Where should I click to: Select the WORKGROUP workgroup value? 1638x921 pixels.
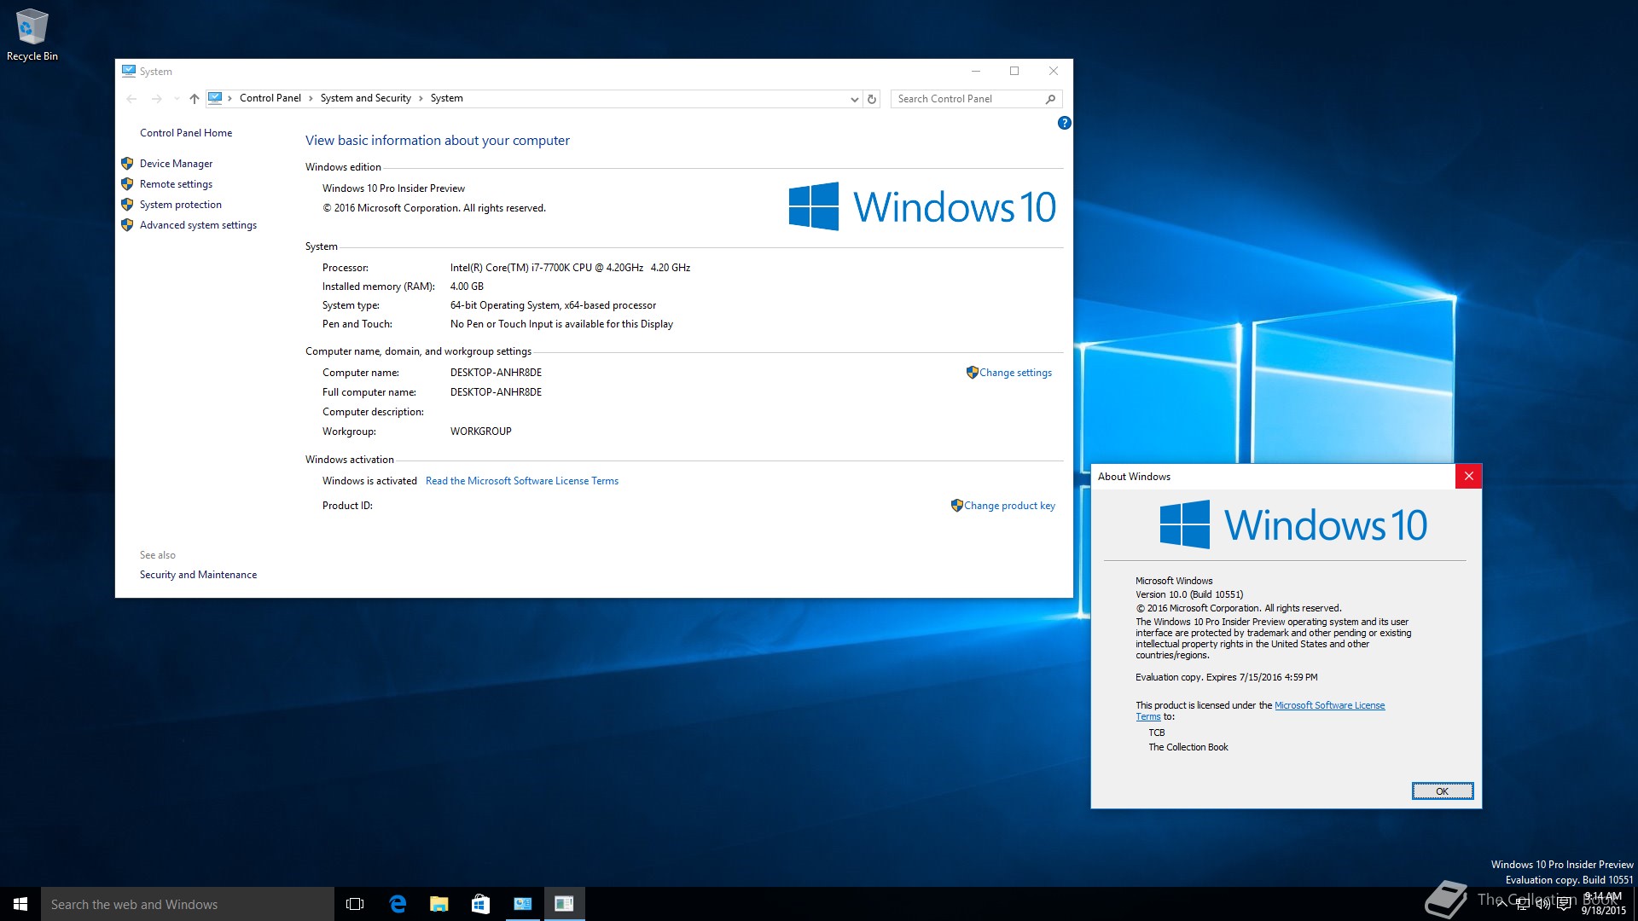[480, 432]
